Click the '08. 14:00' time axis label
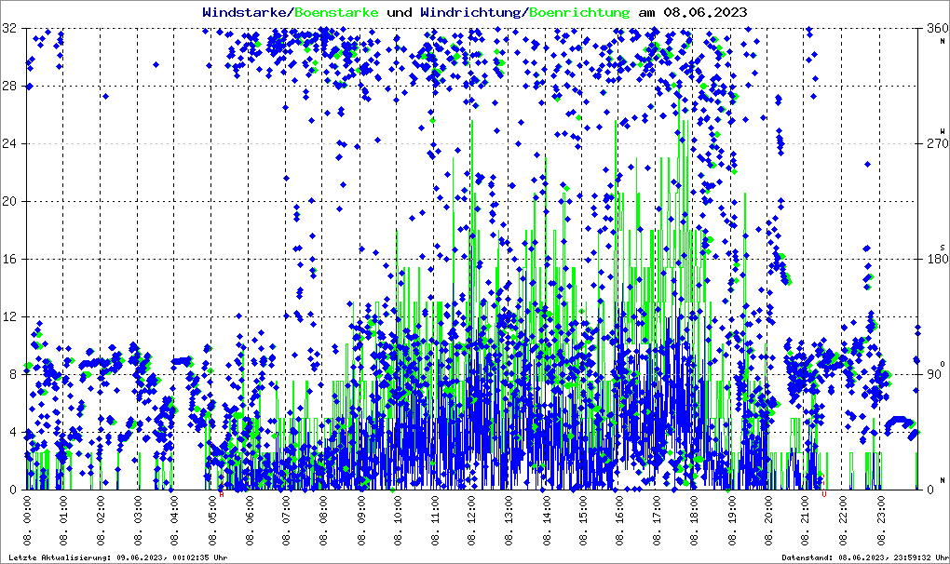Viewport: 950px width, 564px height. coord(546,521)
